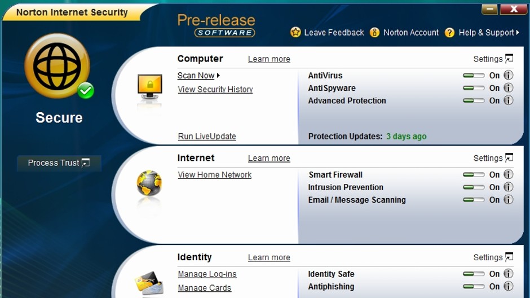
Task: Toggle Smart Firewall switch
Action: click(474, 174)
